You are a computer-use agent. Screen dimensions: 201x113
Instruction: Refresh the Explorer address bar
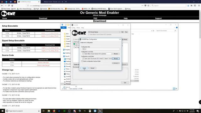click(x=154, y=31)
